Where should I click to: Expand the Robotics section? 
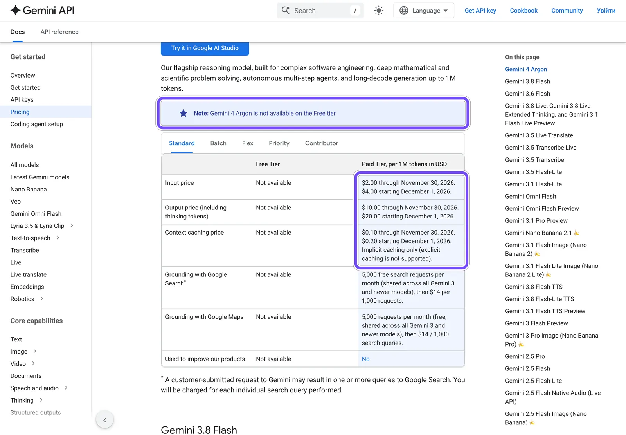[x=41, y=298]
